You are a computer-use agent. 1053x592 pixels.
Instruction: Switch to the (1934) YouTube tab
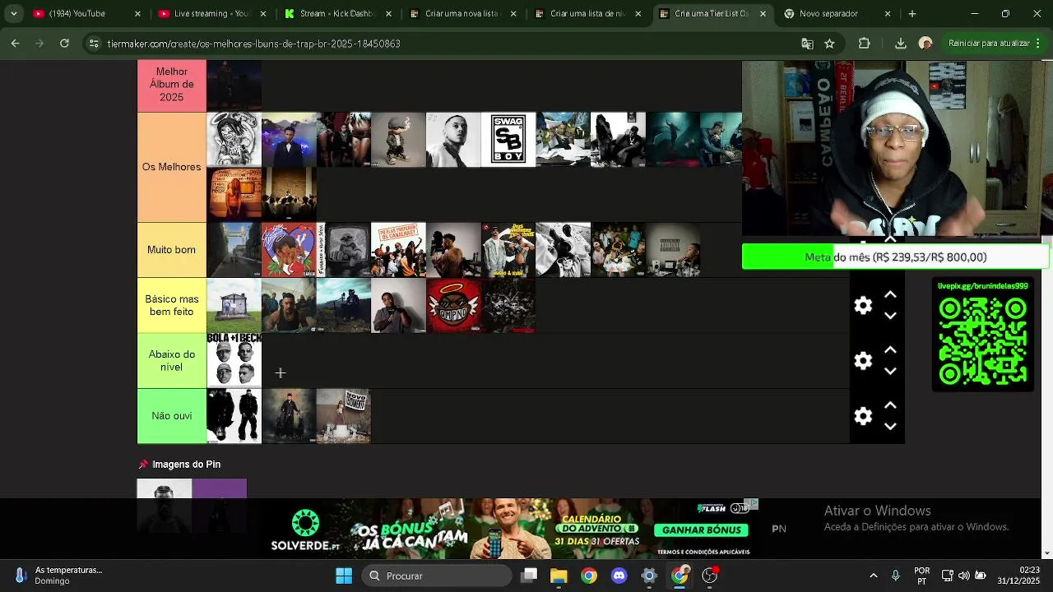pyautogui.click(x=86, y=14)
